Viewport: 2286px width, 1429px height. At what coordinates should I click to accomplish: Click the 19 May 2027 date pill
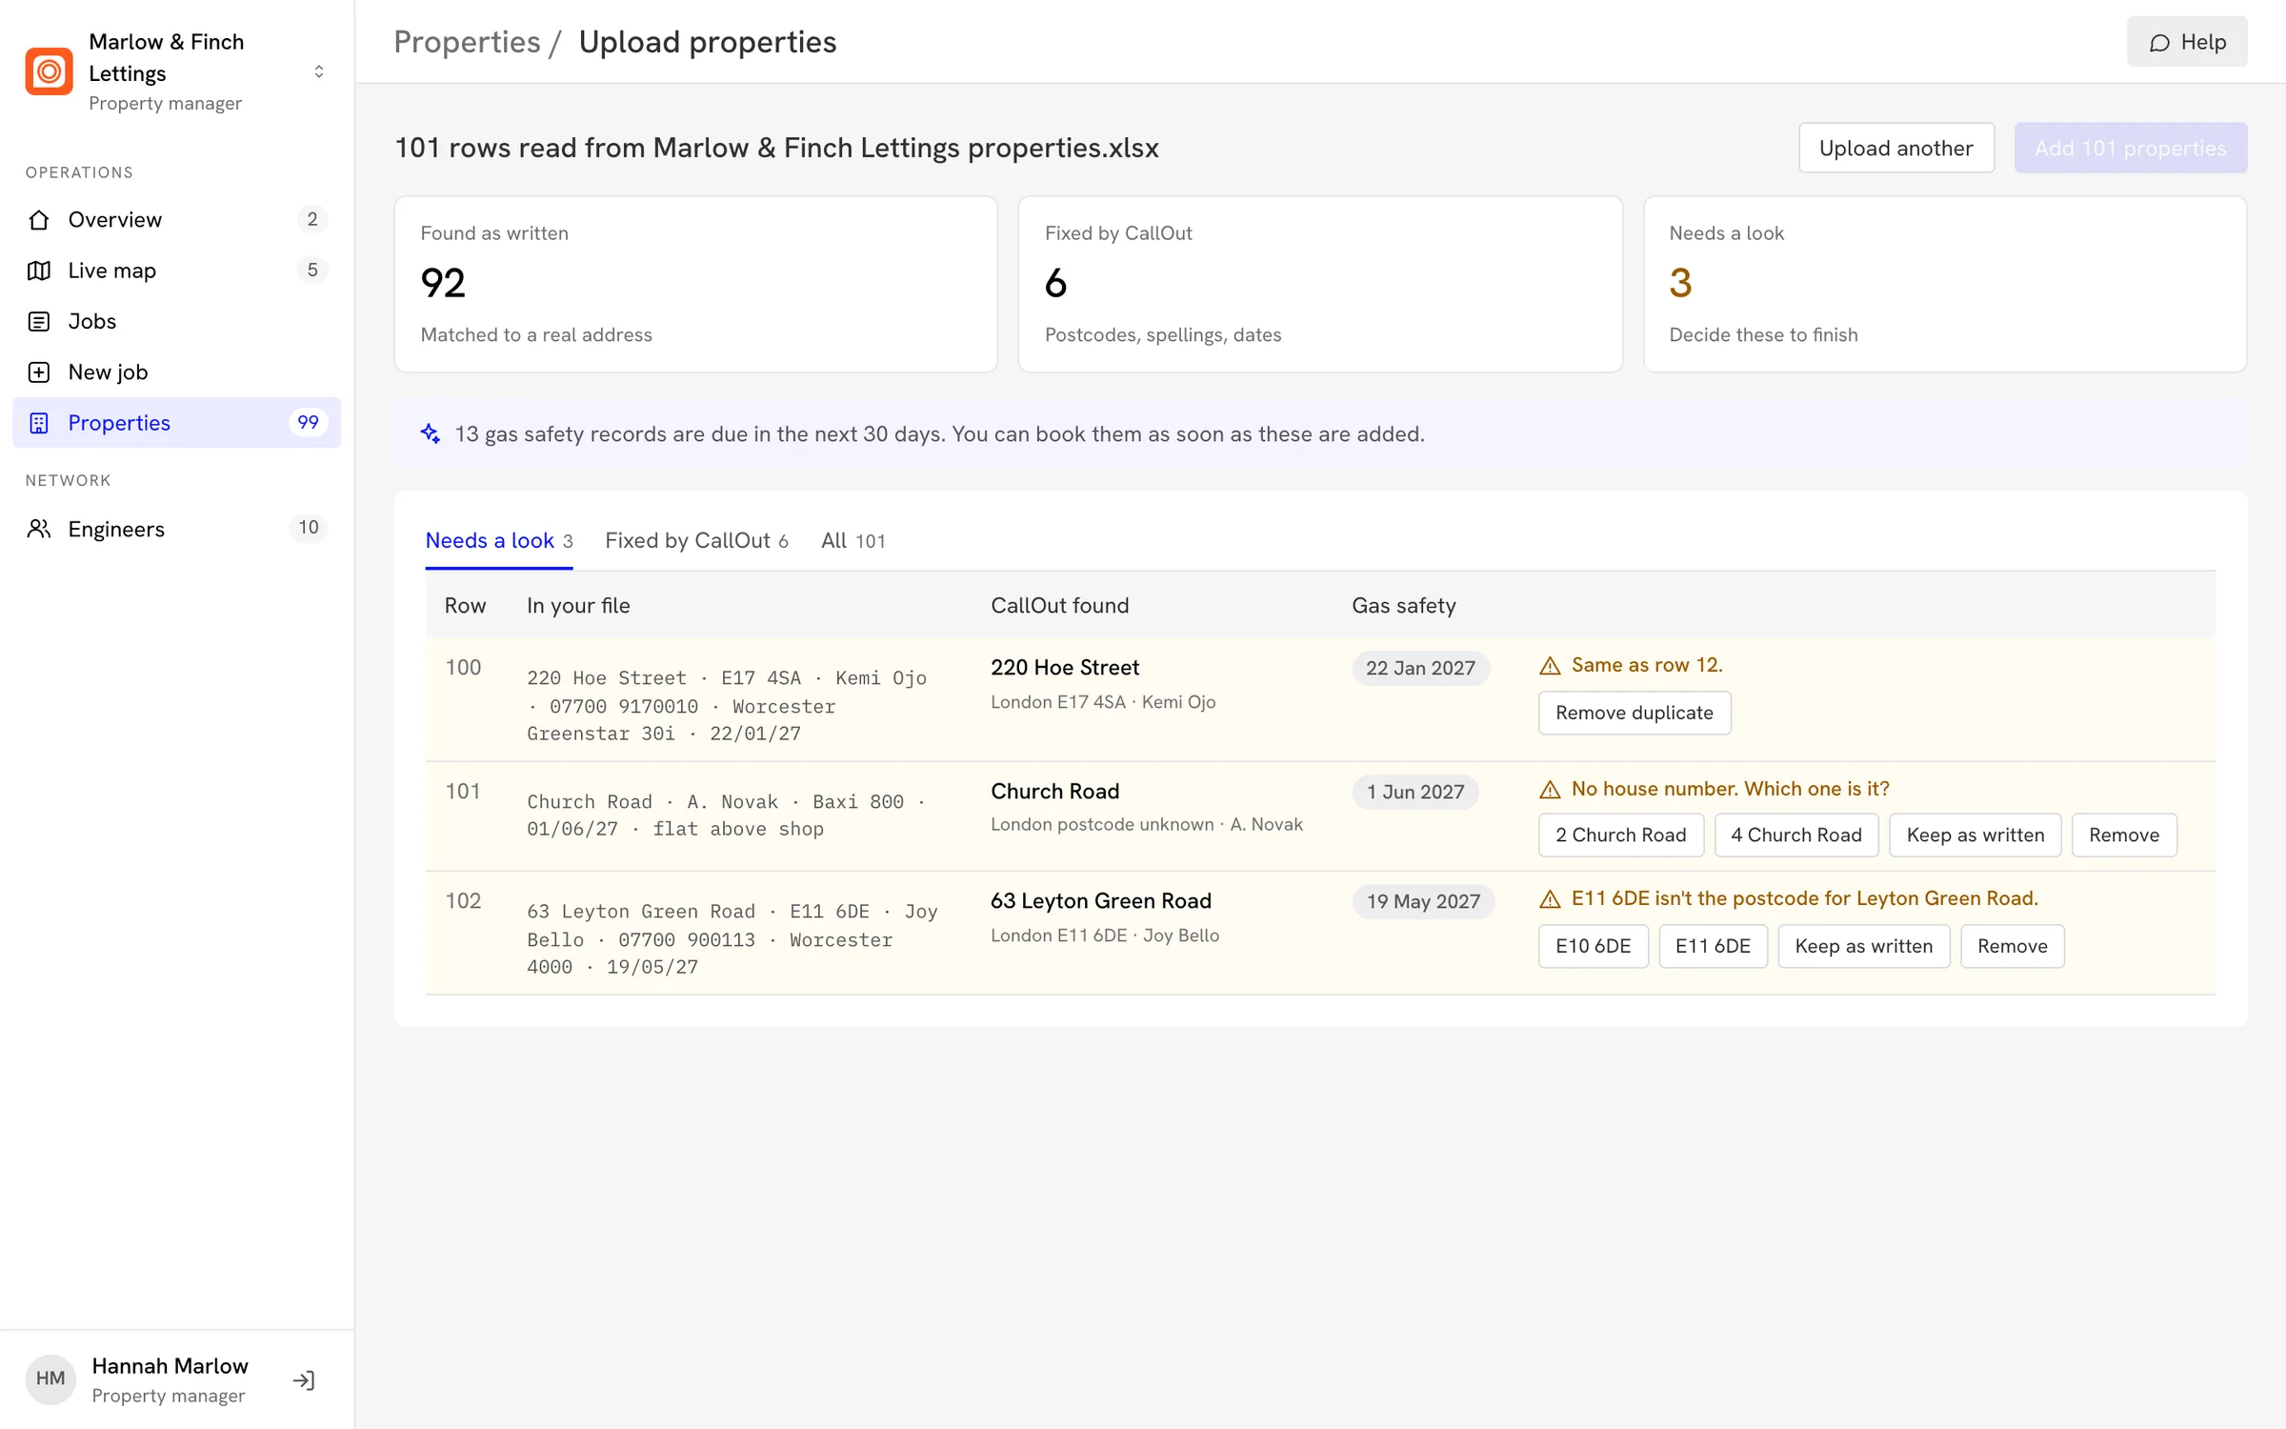pos(1423,901)
